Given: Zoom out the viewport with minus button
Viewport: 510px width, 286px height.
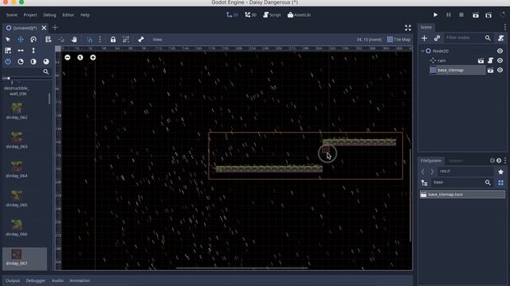Looking at the screenshot, I should [x=67, y=57].
